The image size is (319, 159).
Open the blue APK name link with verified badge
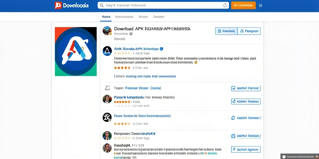[x=136, y=49]
